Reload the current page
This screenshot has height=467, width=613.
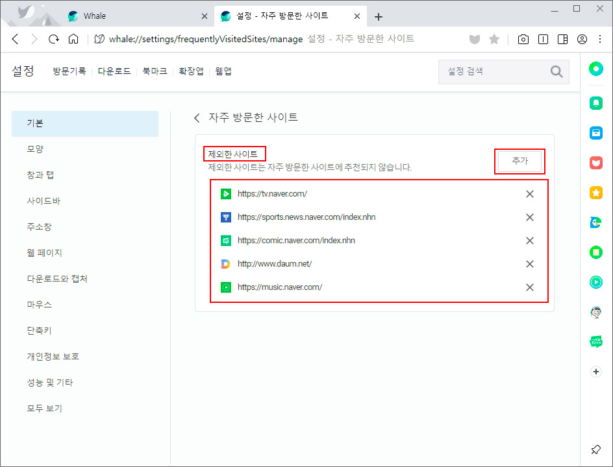53,39
